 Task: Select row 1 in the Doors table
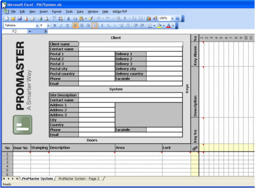click(7, 154)
